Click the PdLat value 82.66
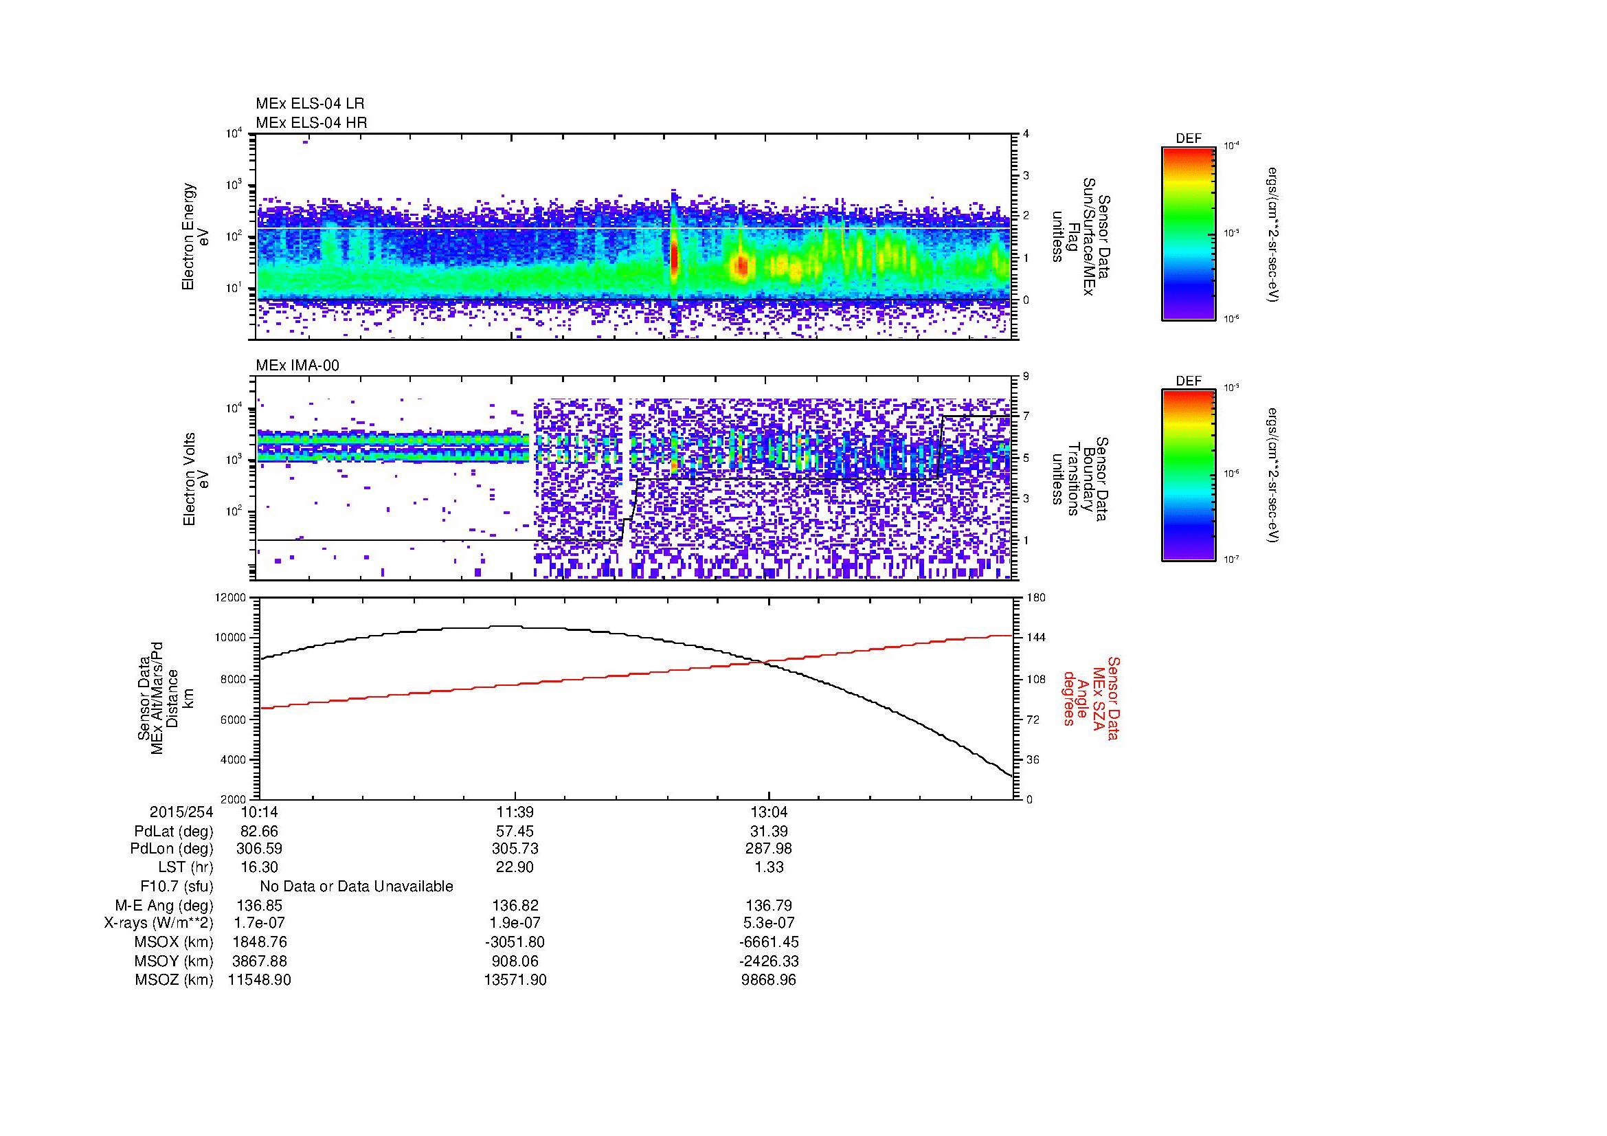Image resolution: width=1607 pixels, height=1136 pixels. pos(260,832)
